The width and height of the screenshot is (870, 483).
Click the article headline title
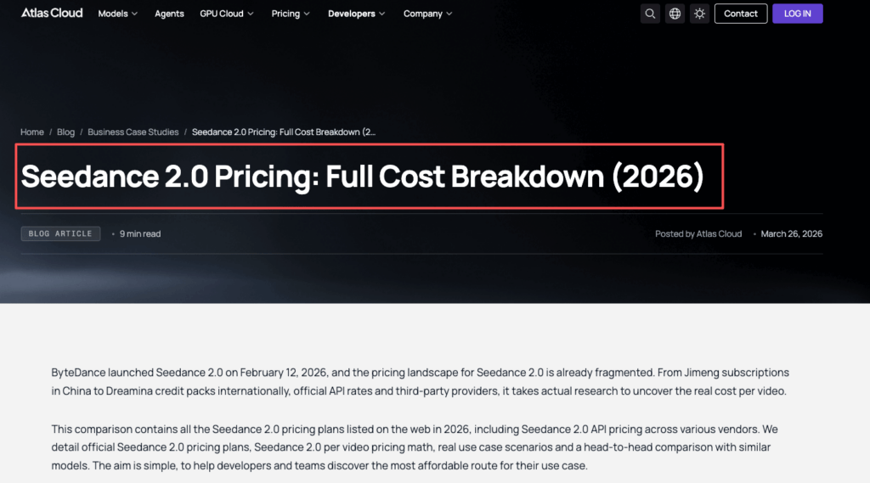click(x=363, y=177)
